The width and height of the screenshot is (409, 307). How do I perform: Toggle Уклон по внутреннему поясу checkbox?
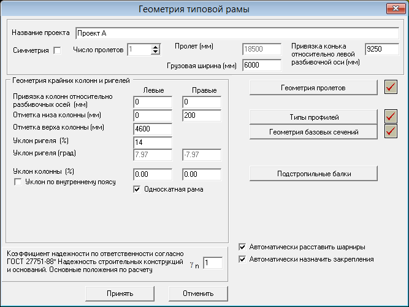pos(18,182)
